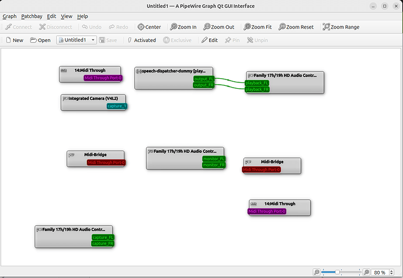Fit graph with Zoom Fit
The height and width of the screenshot is (278, 403).
pyautogui.click(x=258, y=27)
